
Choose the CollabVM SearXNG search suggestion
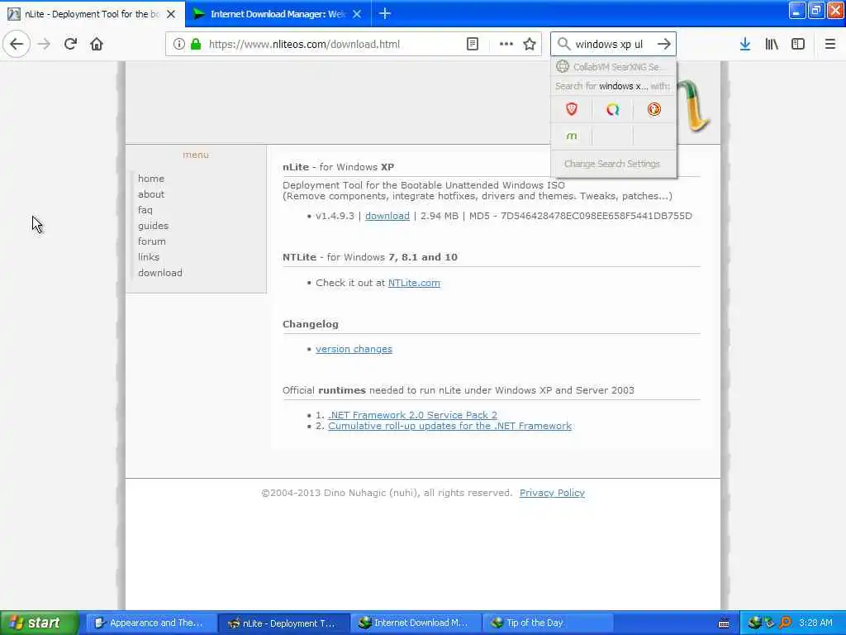tap(614, 67)
